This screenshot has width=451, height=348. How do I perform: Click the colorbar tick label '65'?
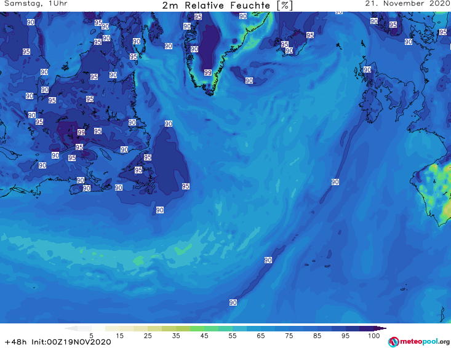coord(261,336)
